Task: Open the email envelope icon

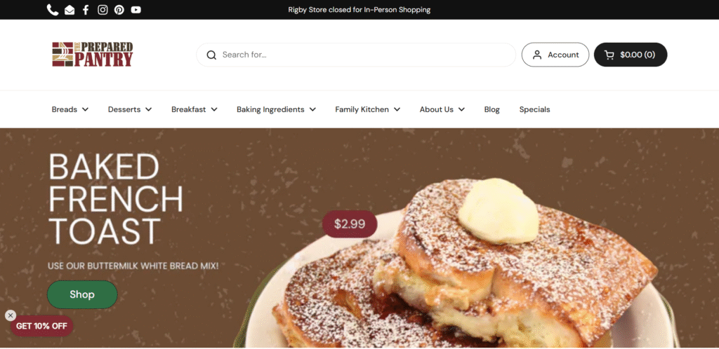Action: [70, 10]
